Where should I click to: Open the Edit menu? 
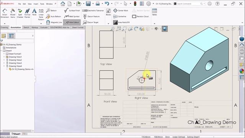[24, 4]
